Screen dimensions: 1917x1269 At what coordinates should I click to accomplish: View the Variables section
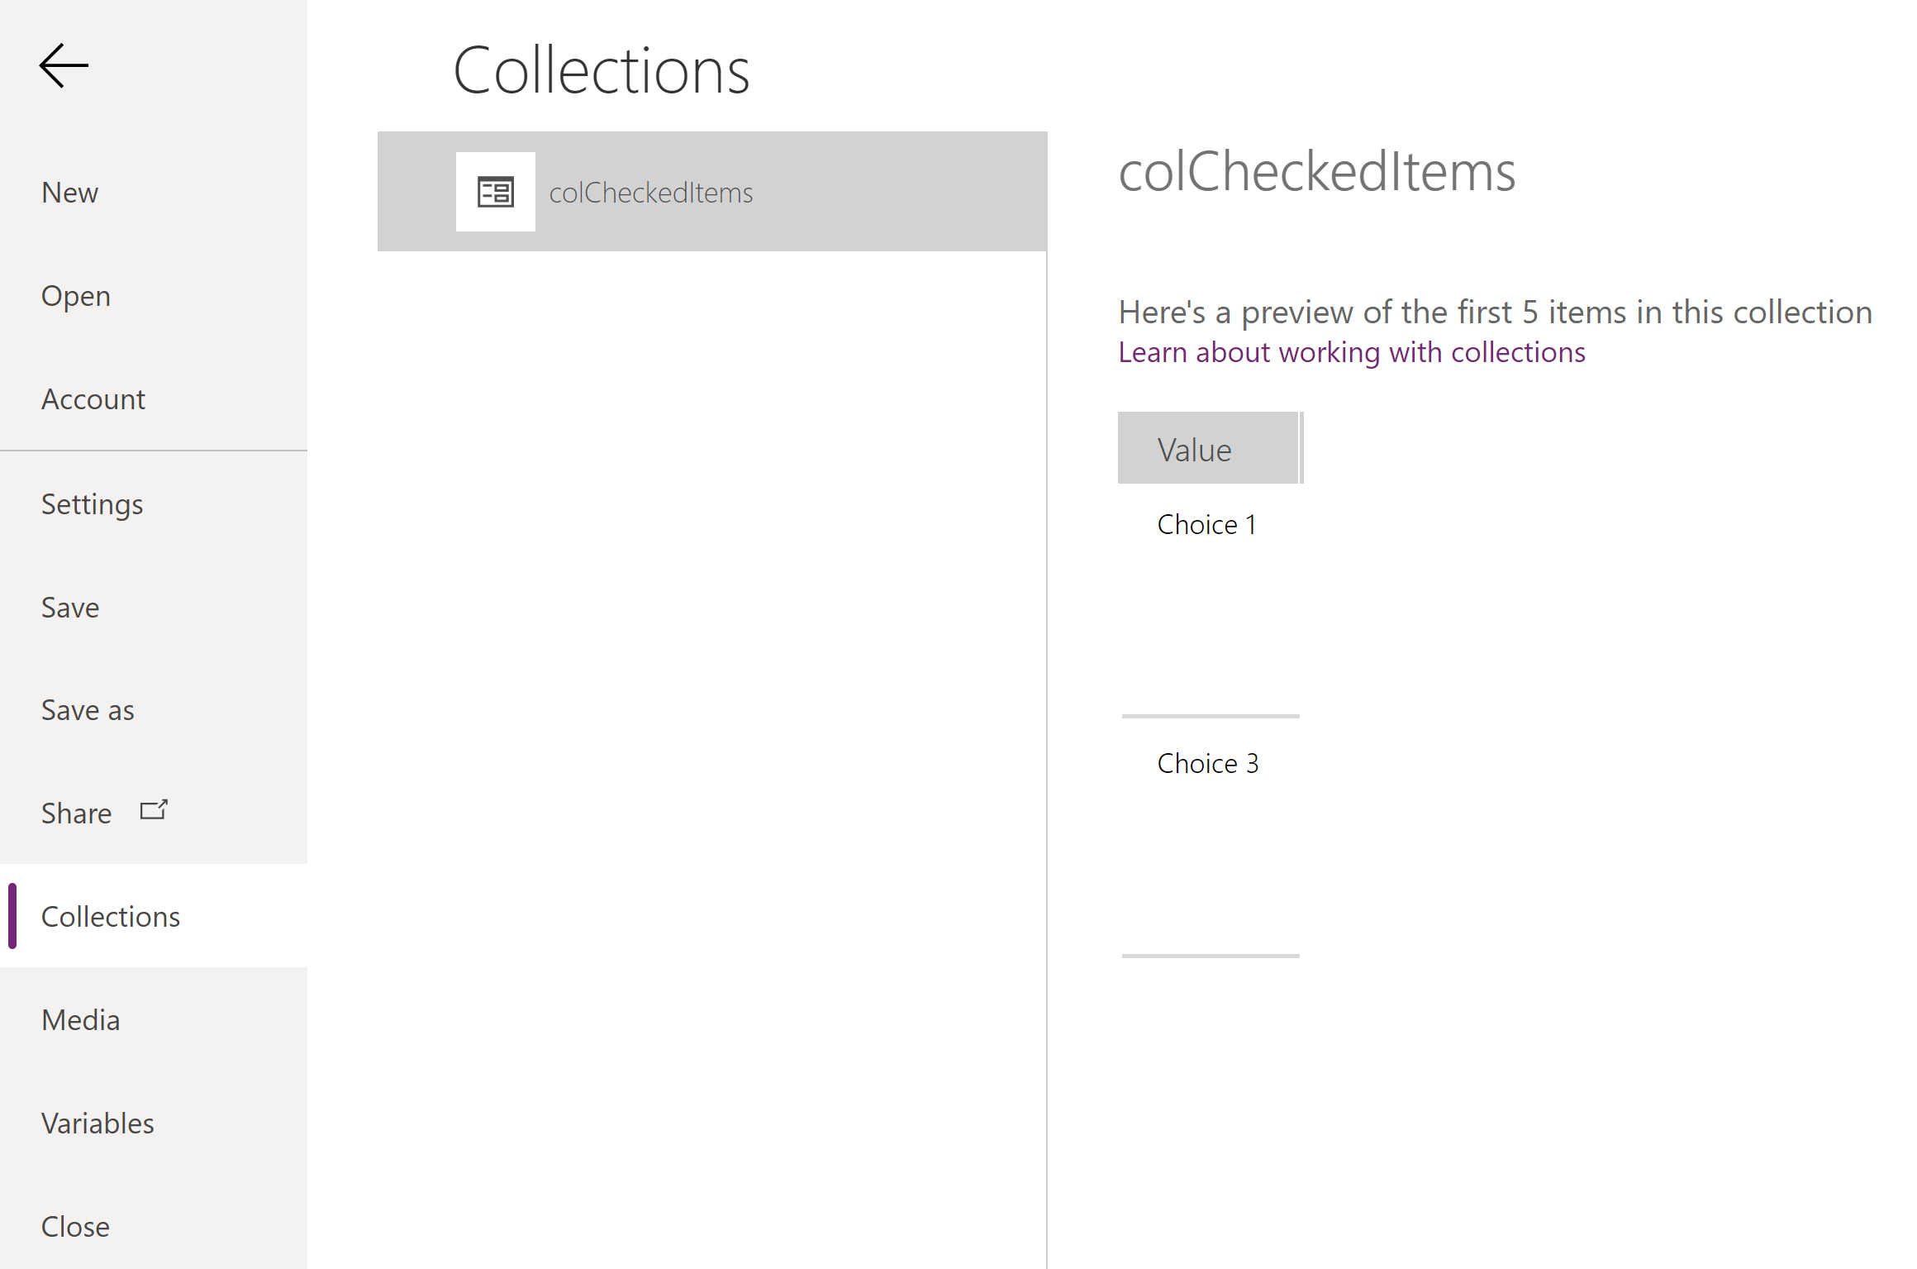[97, 1123]
